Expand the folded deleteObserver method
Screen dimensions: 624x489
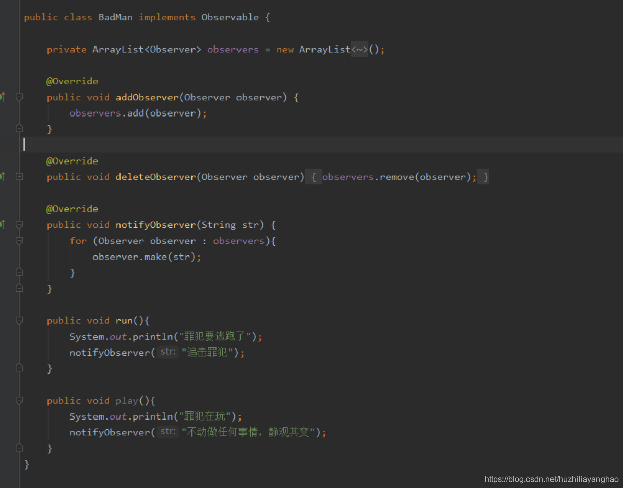(x=19, y=177)
